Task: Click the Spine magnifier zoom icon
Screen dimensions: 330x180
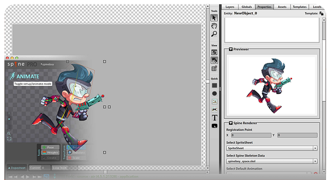Action: click(x=9, y=134)
